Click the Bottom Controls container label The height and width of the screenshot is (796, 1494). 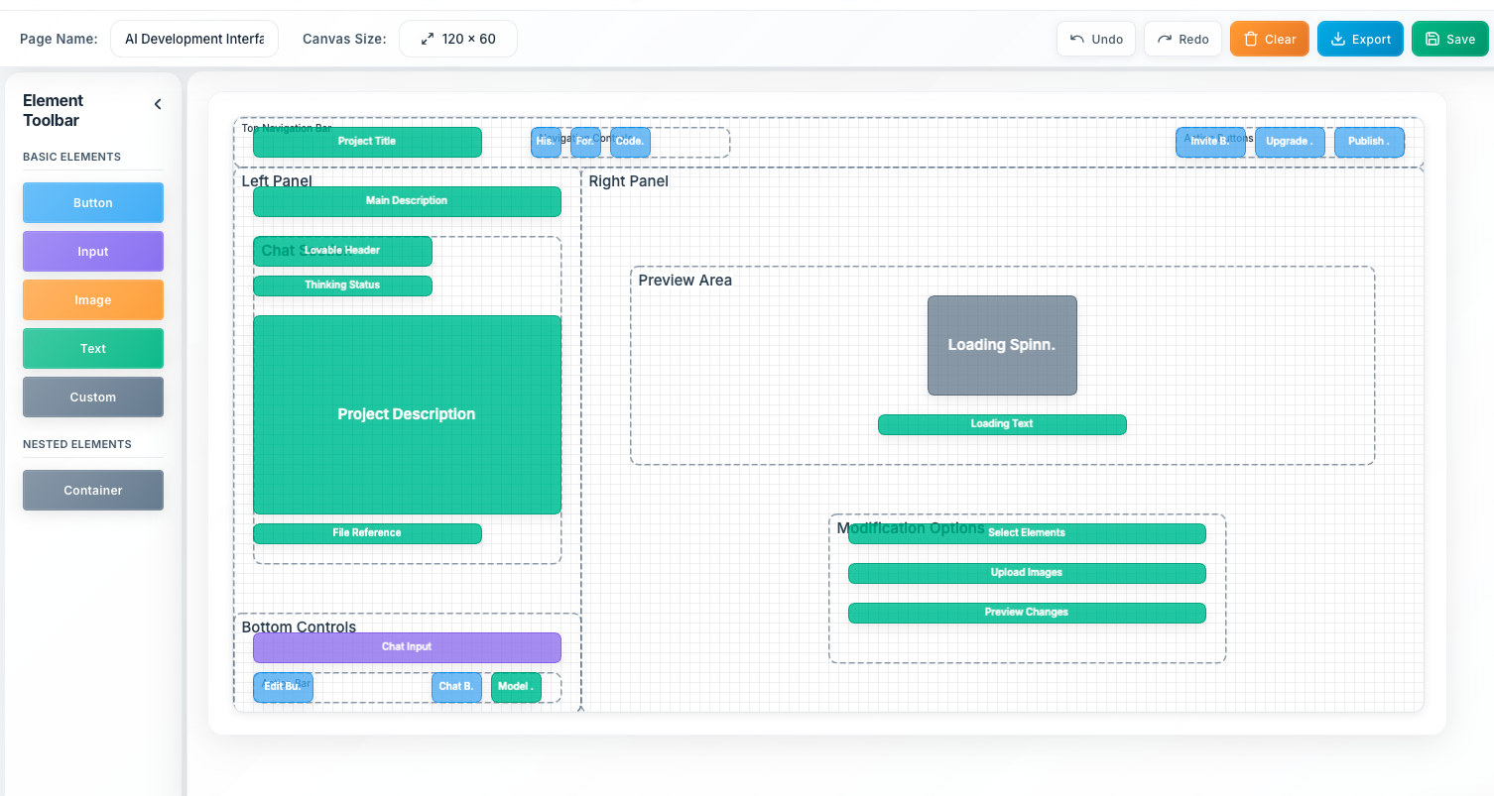click(x=299, y=627)
